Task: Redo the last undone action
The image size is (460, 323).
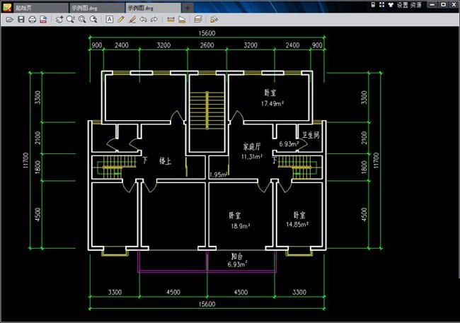Action: coord(154,19)
